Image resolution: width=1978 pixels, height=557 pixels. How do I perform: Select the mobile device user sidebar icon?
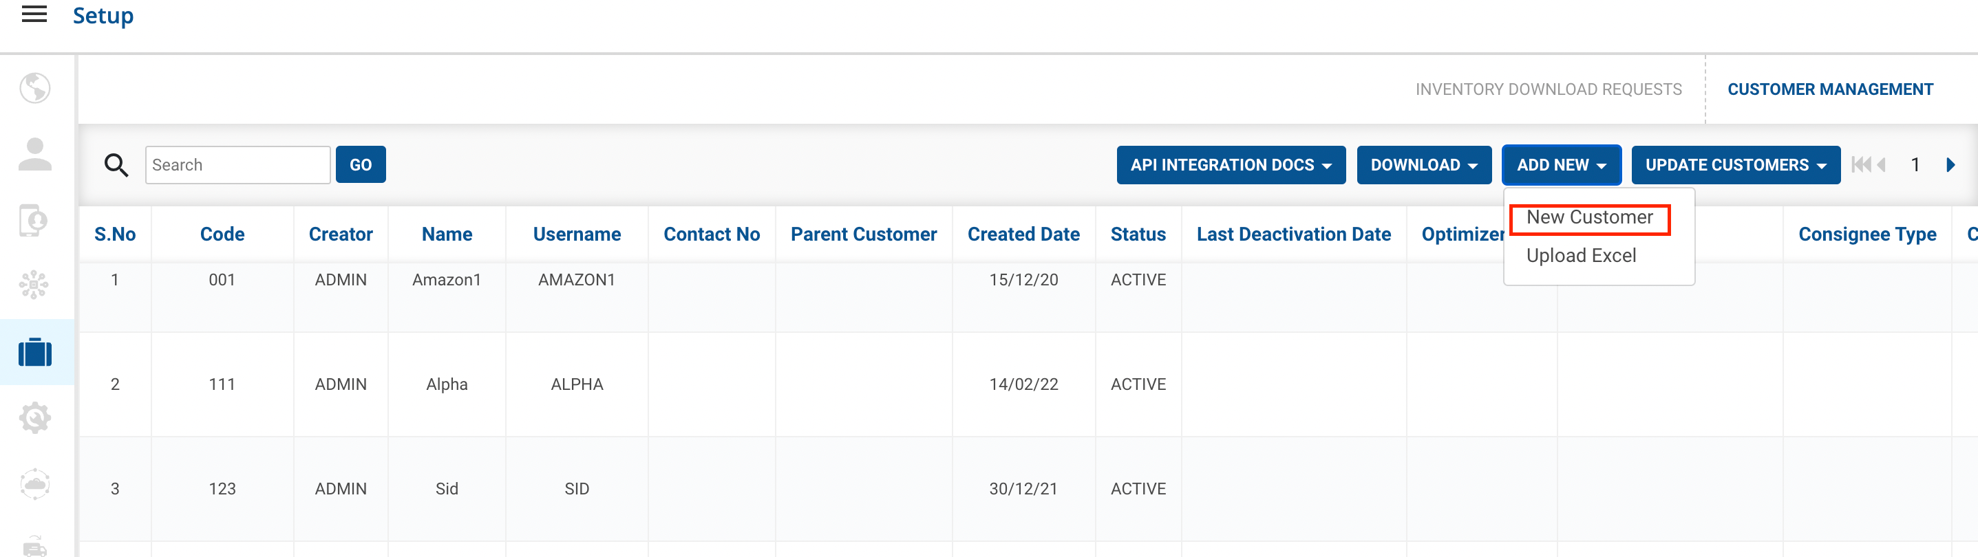tap(34, 221)
